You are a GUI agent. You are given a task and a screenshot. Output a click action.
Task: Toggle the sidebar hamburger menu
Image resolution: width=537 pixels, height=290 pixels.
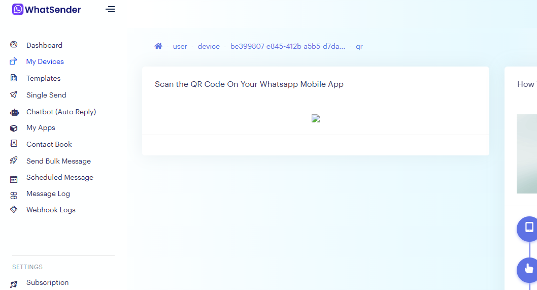pos(110,9)
